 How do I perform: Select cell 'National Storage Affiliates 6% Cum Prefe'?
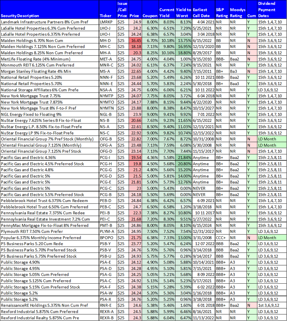(x=49, y=90)
